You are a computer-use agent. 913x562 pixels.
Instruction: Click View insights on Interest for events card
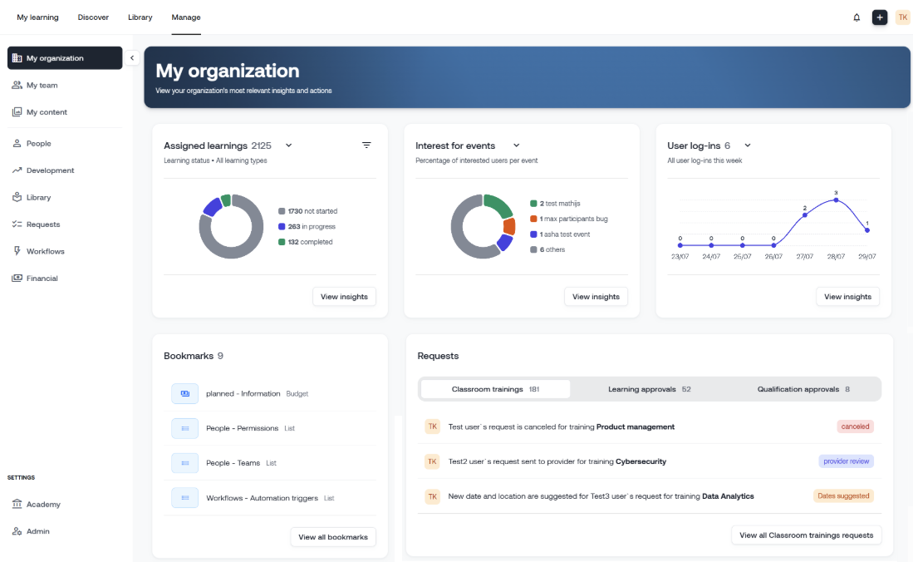(596, 297)
